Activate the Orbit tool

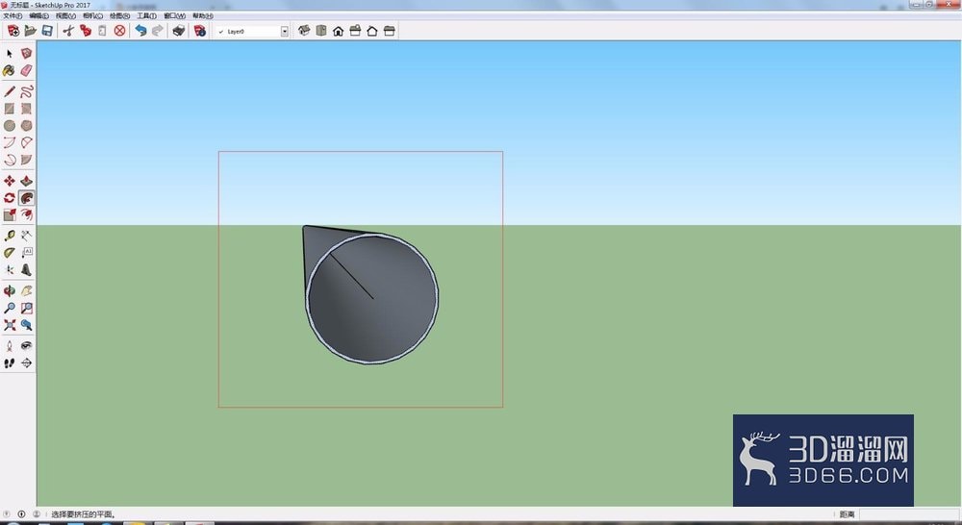click(10, 290)
